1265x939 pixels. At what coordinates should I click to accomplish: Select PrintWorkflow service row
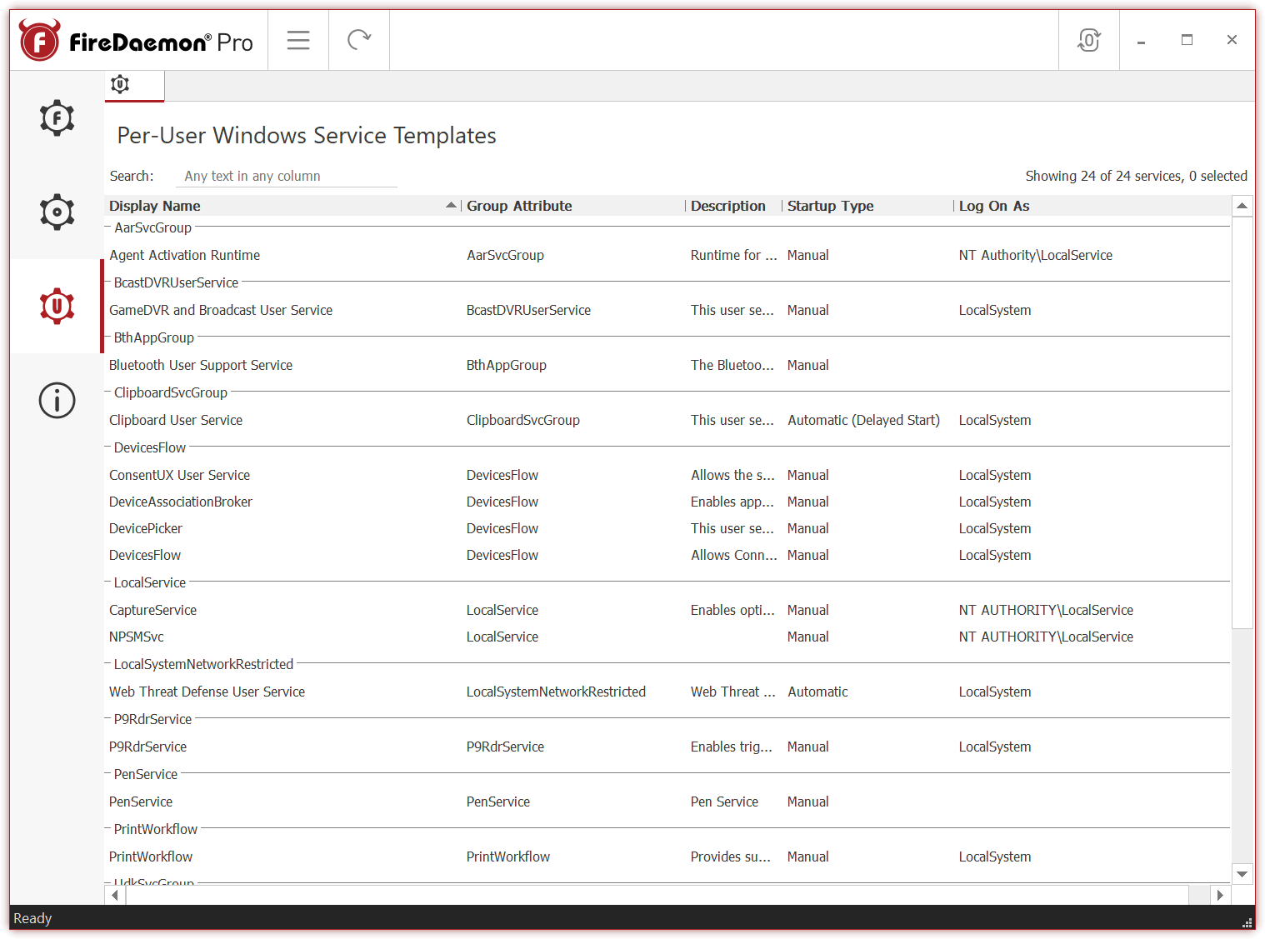(667, 857)
